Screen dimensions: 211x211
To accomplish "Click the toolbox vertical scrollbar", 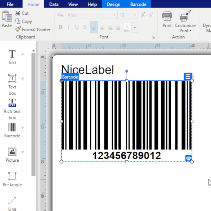I will [33, 114].
